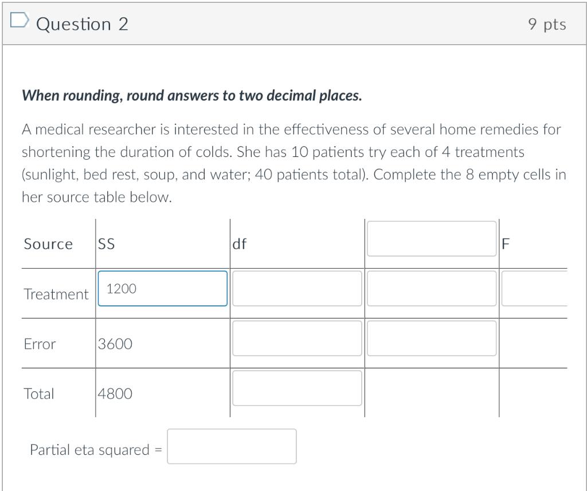Click the Total row label

[39, 394]
